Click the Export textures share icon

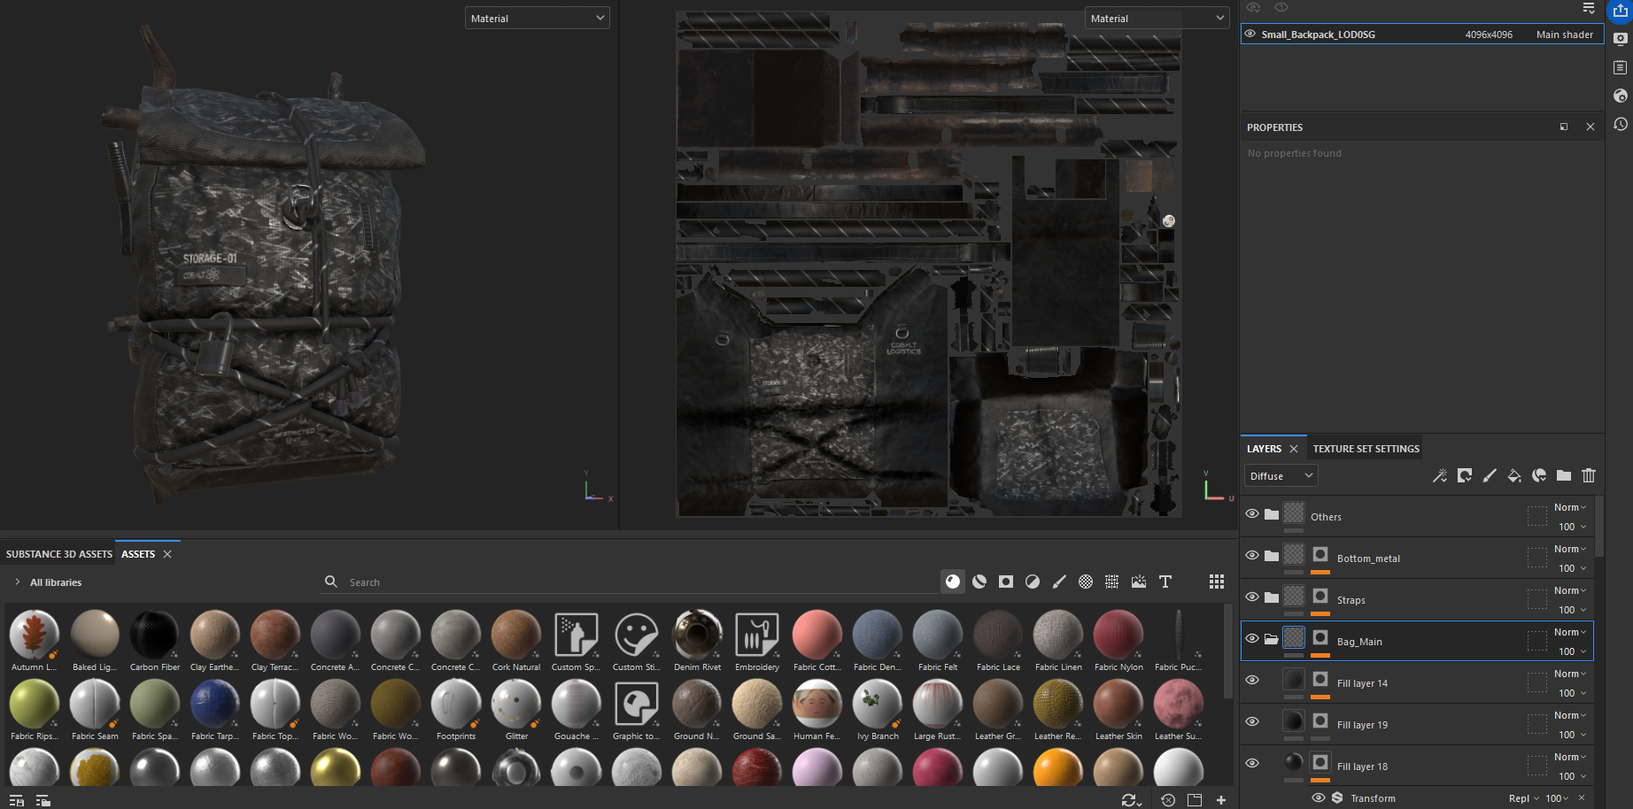(1621, 10)
